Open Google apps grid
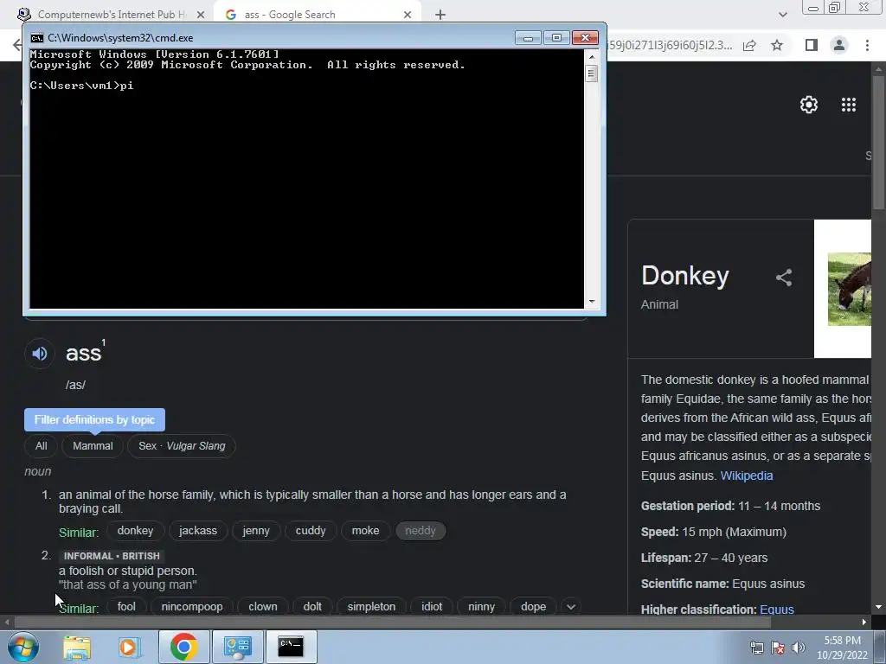The width and height of the screenshot is (886, 664). click(848, 105)
